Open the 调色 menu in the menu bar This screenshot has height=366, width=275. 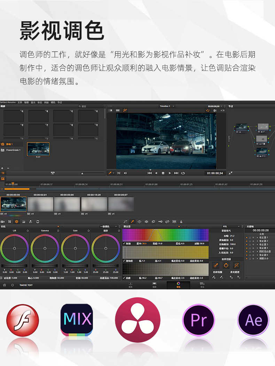(x=53, y=102)
